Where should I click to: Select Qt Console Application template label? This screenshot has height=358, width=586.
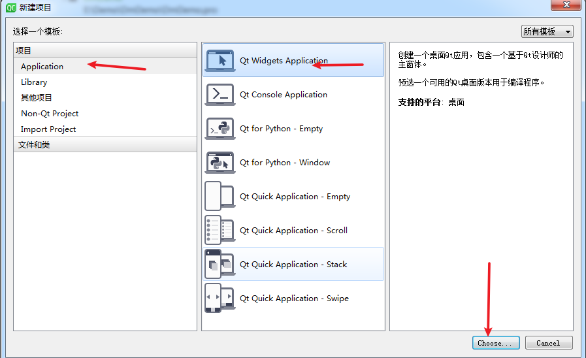tap(284, 95)
